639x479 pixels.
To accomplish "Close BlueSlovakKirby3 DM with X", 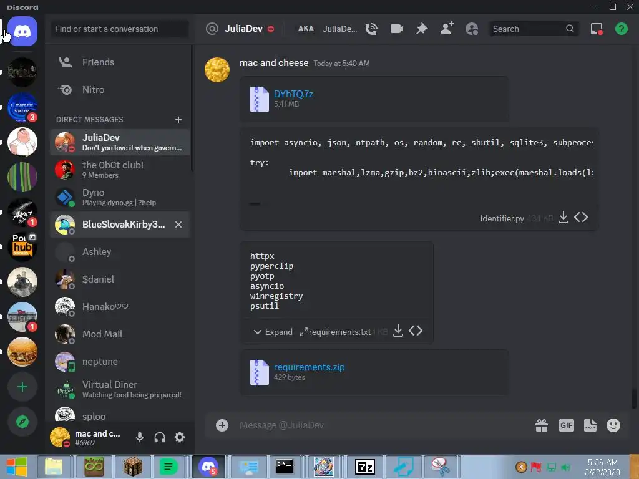I will pos(178,225).
